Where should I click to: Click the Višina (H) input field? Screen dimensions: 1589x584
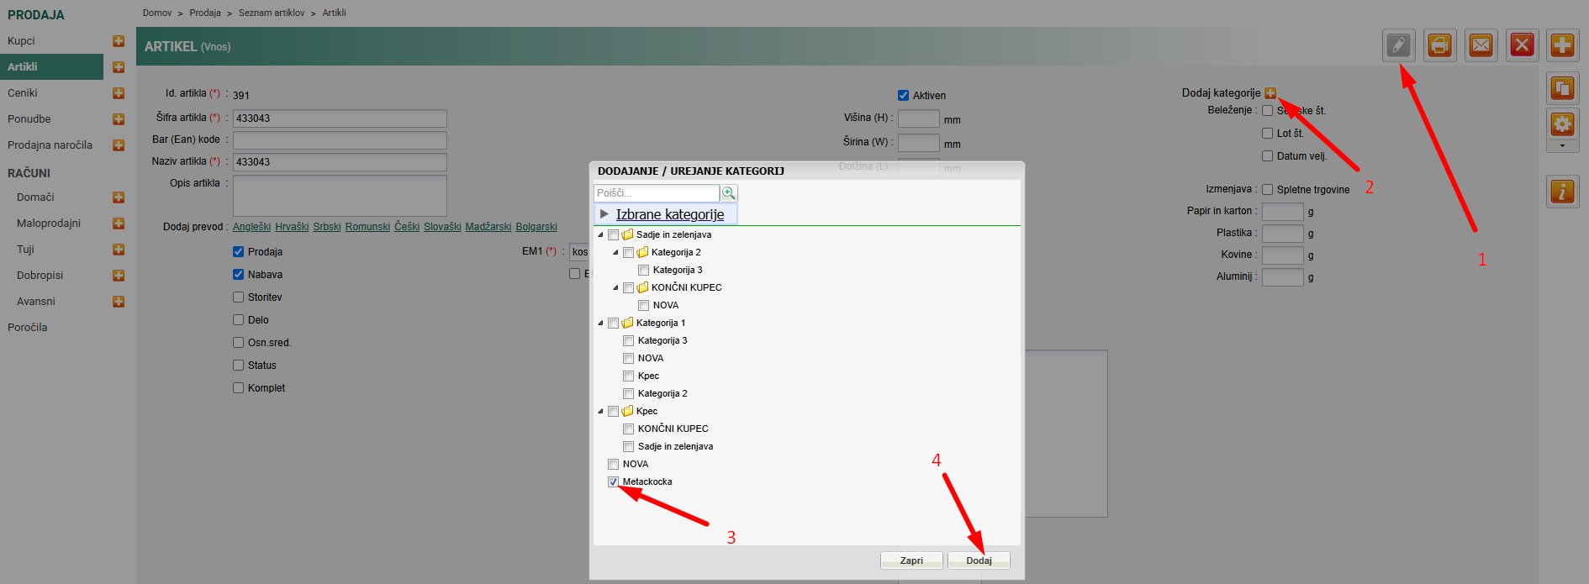[918, 118]
